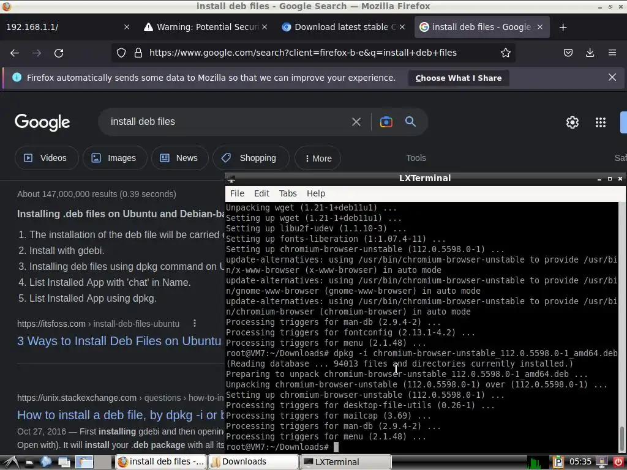This screenshot has width=627, height=470.
Task: Open the Firefox downloads panel
Action: [x=590, y=53]
